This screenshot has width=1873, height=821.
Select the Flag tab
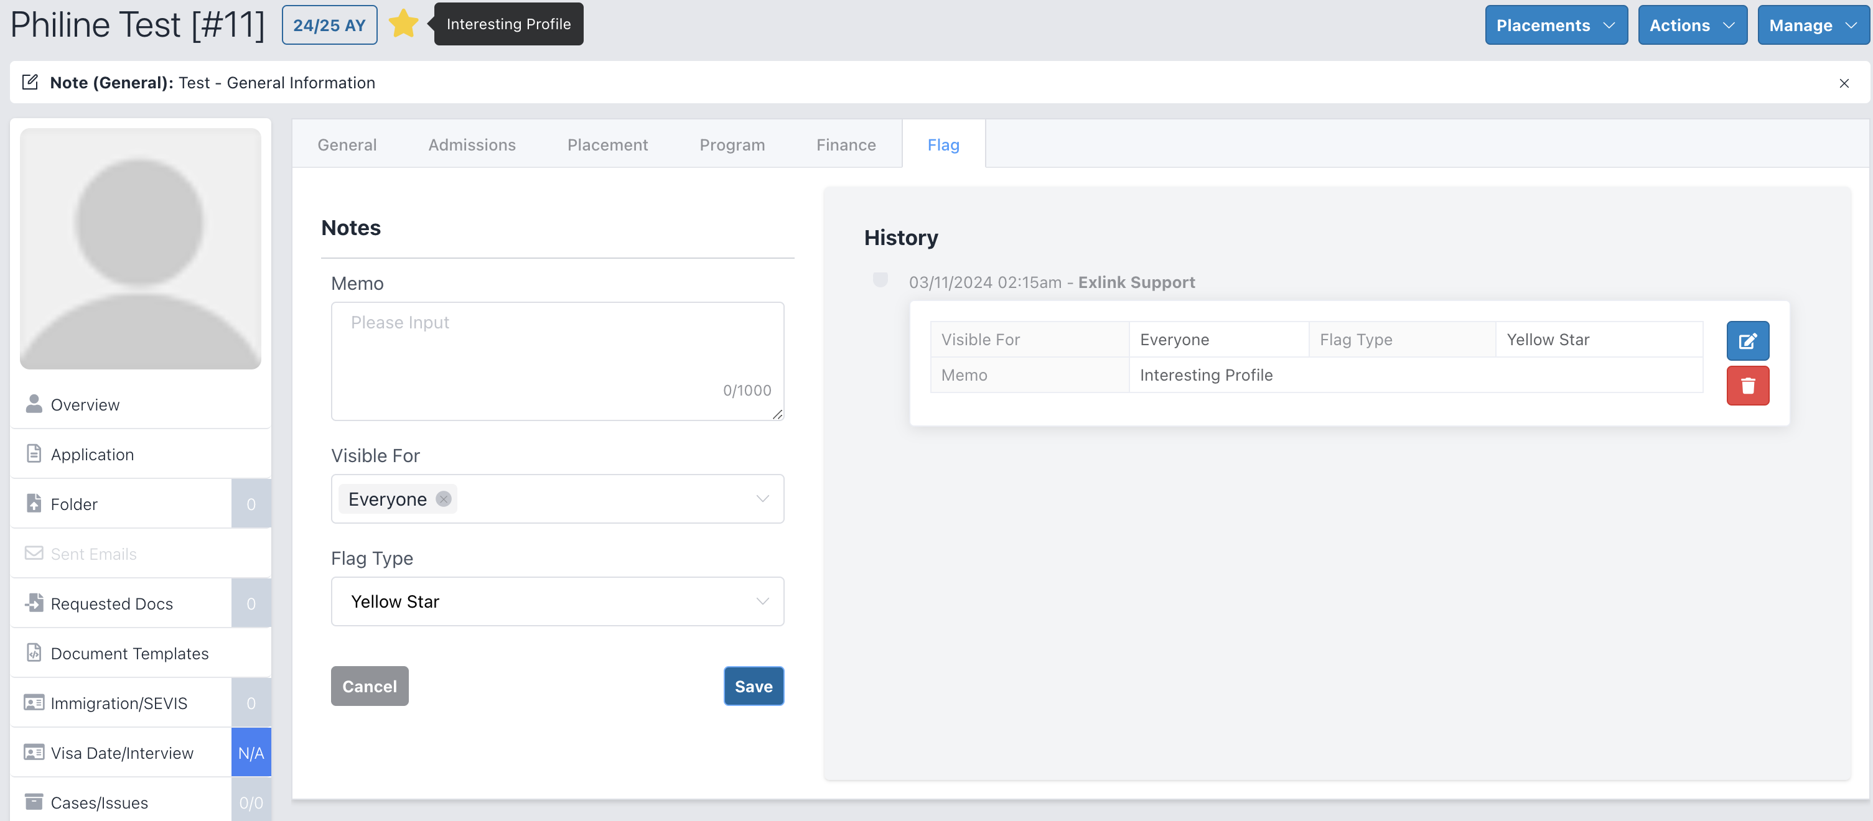click(943, 144)
